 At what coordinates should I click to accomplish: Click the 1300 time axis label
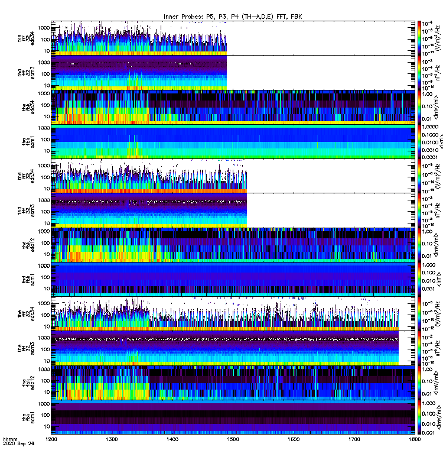112,439
